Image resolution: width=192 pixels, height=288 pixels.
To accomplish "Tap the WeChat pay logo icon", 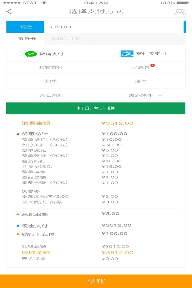I will [31, 54].
